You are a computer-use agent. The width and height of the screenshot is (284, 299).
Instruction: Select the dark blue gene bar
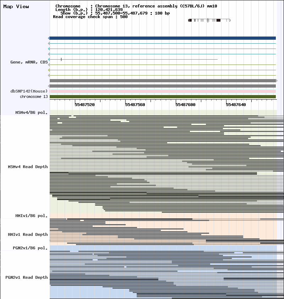[163, 38]
